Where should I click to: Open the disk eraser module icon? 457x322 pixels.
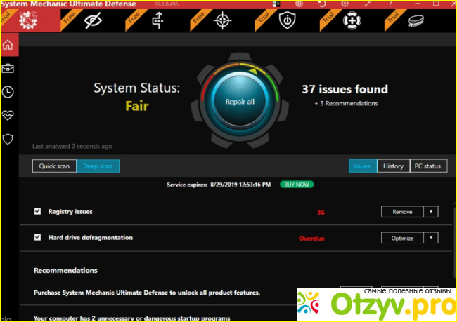tap(416, 21)
